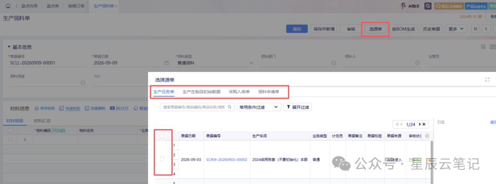This screenshot has width=496, height=184.
Task: Open 领料部门 lookup ellipsis icon
Action: pos(333,63)
